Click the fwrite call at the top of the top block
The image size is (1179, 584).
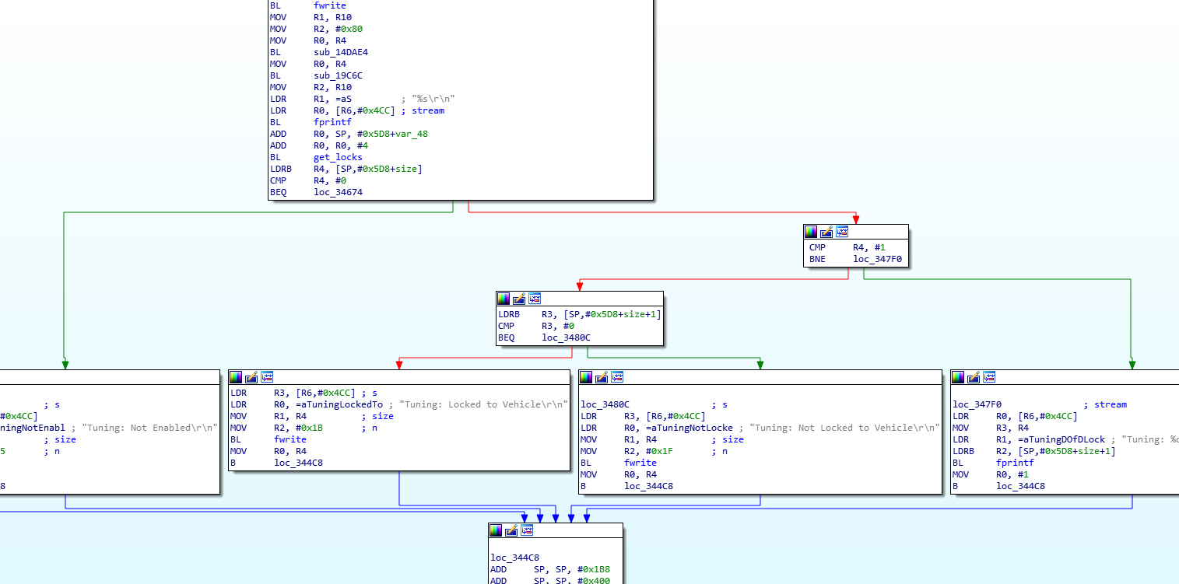pyautogui.click(x=330, y=5)
